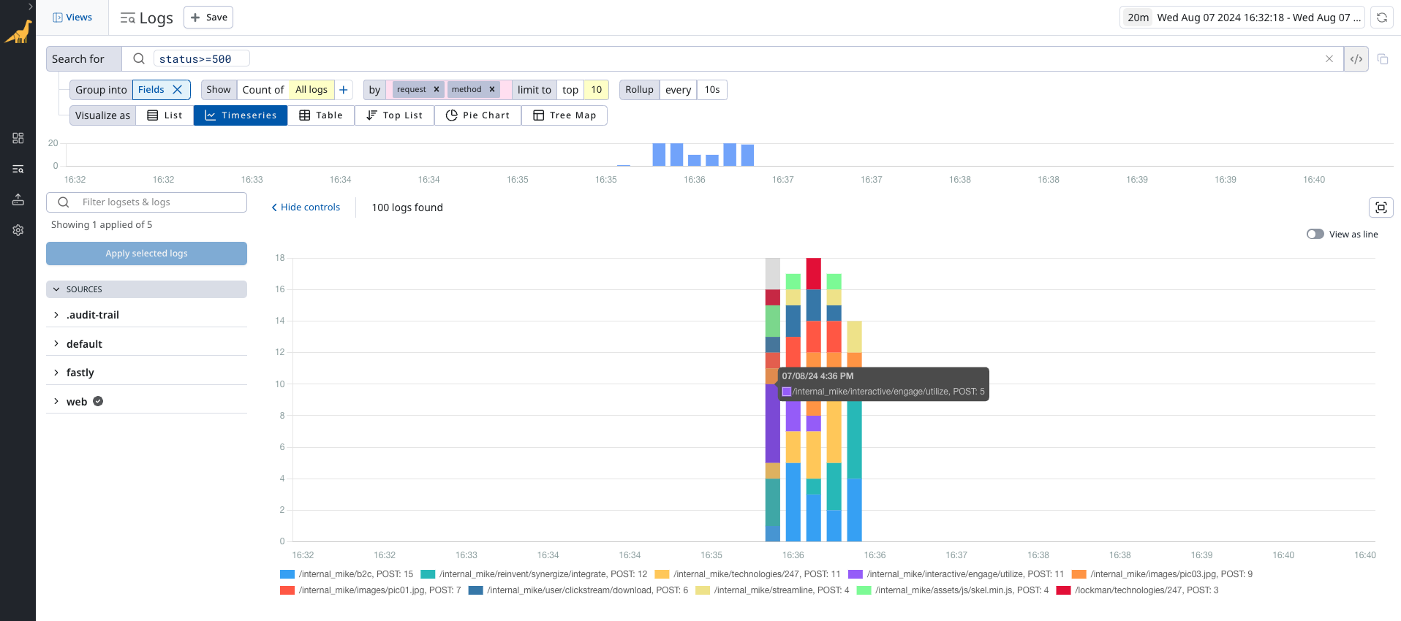
Task: Switch to Top List visualization
Action: 394,115
